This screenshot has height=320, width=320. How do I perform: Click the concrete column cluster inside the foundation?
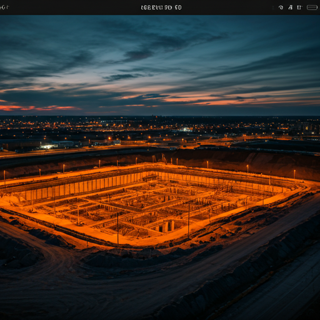click(x=166, y=226)
